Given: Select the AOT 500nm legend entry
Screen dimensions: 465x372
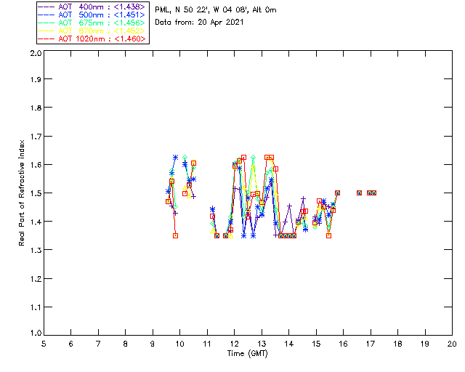Looking at the screenshot, I should [x=92, y=14].
